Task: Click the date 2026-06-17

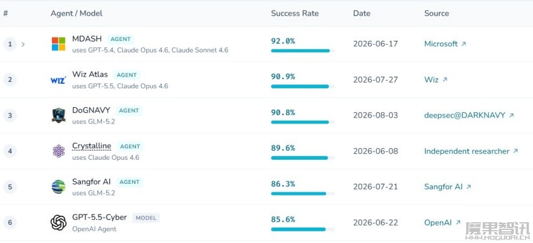Action: click(375, 44)
